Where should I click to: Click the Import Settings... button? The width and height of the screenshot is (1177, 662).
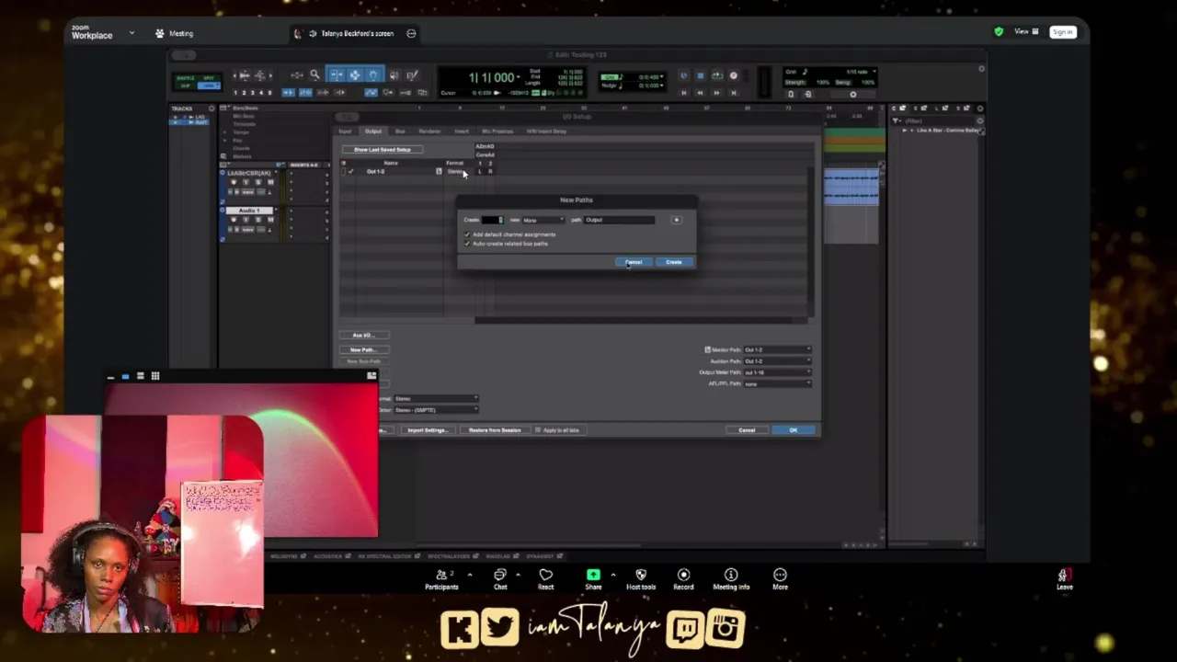click(x=427, y=430)
